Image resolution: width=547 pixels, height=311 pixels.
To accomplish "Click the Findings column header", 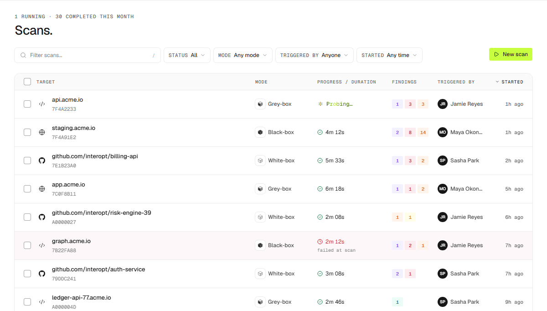I will [x=404, y=82].
